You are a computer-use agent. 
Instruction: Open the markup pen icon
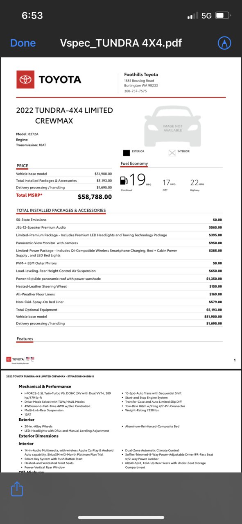pyautogui.click(x=224, y=43)
